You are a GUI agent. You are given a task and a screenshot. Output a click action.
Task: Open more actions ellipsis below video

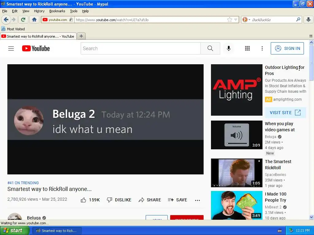coord(197,200)
